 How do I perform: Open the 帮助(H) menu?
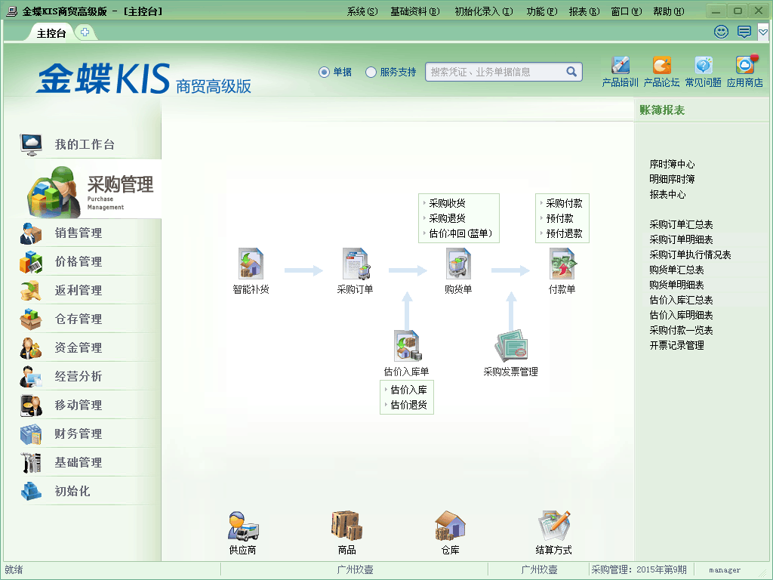tap(669, 11)
